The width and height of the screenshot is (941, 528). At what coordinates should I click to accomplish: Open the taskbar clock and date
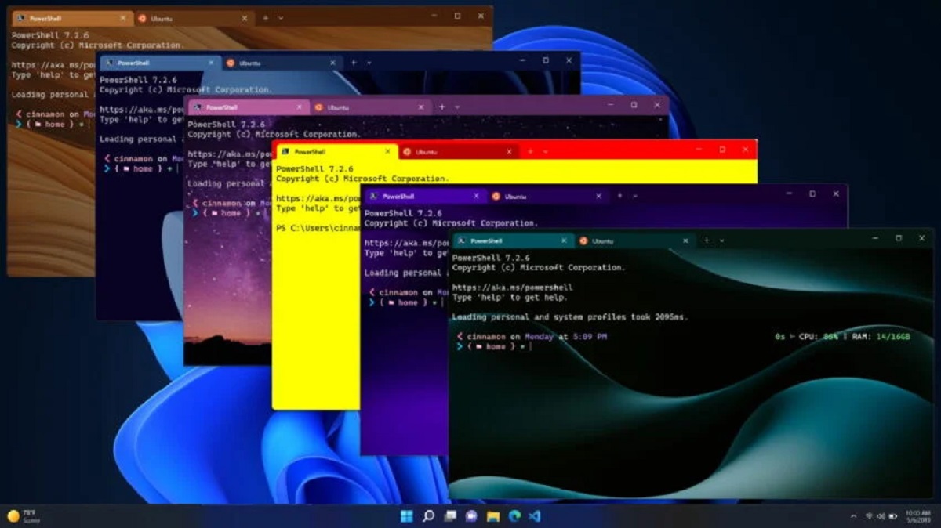click(917, 516)
